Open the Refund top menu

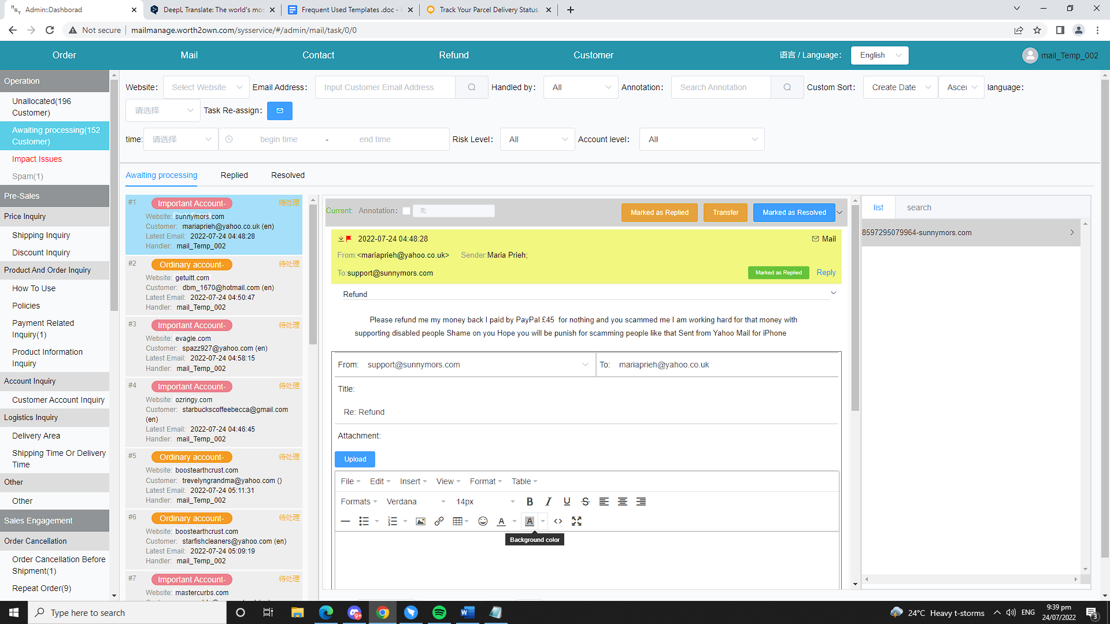point(453,55)
